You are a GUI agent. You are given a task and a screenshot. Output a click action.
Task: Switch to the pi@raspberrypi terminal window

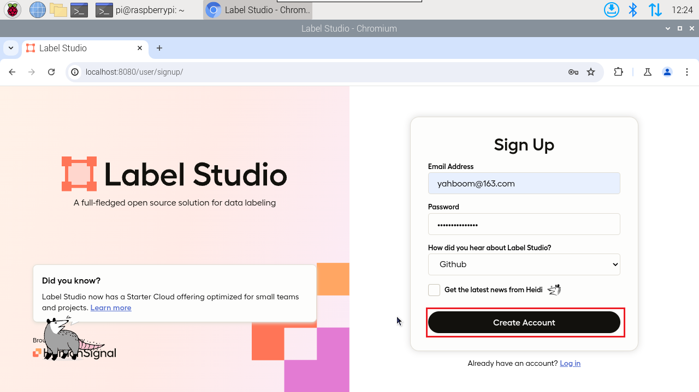pyautogui.click(x=140, y=10)
